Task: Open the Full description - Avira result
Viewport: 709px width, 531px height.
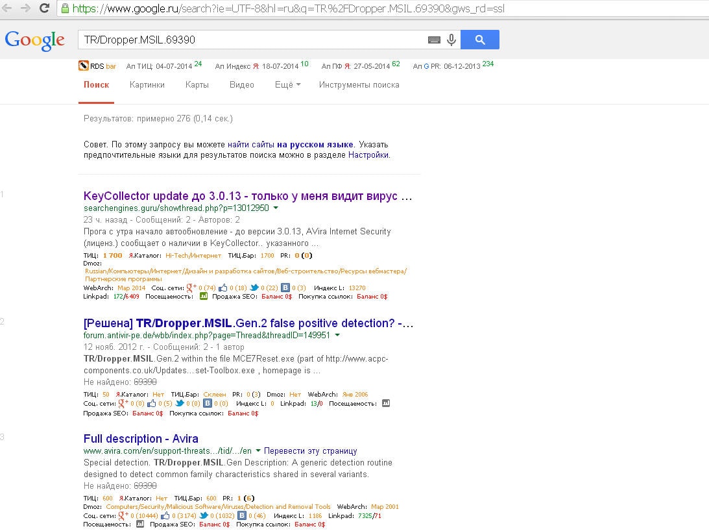Action: pyautogui.click(x=141, y=439)
